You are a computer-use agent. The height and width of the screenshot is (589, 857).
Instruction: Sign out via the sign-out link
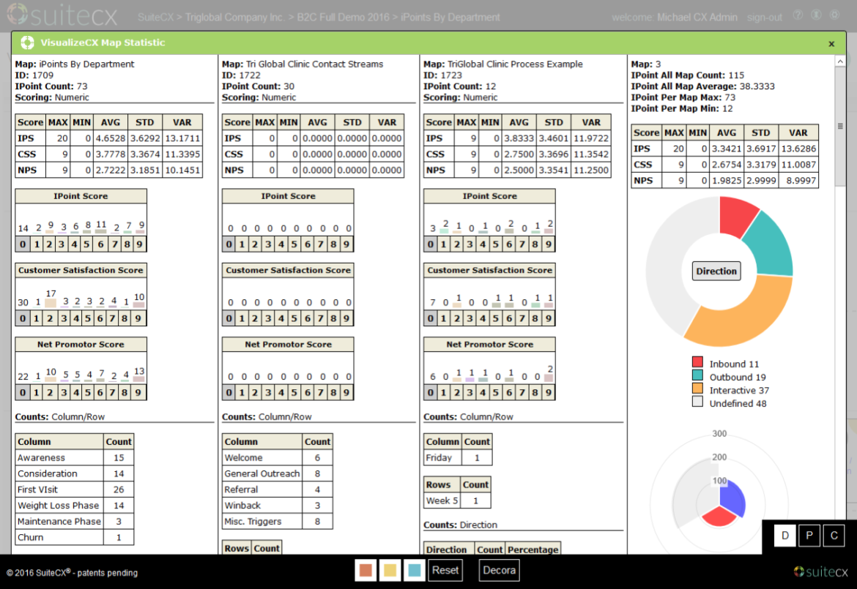pos(765,17)
